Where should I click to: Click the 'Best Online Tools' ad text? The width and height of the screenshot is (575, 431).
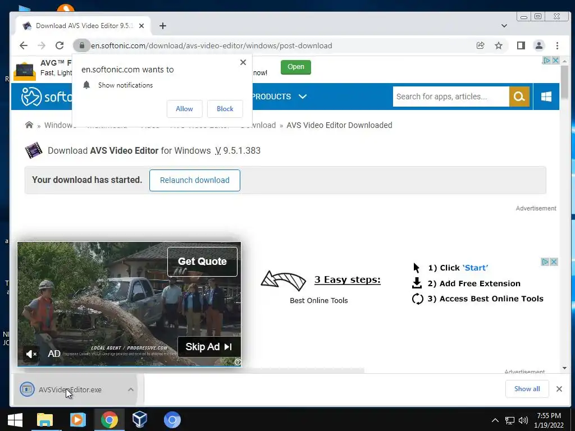(319, 301)
